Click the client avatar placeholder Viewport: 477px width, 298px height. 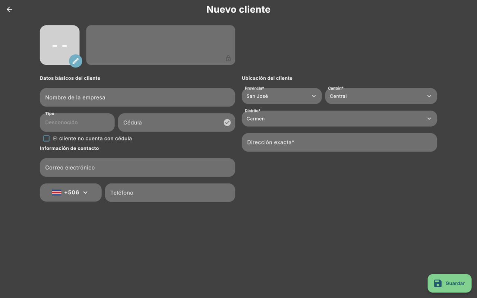tap(60, 45)
